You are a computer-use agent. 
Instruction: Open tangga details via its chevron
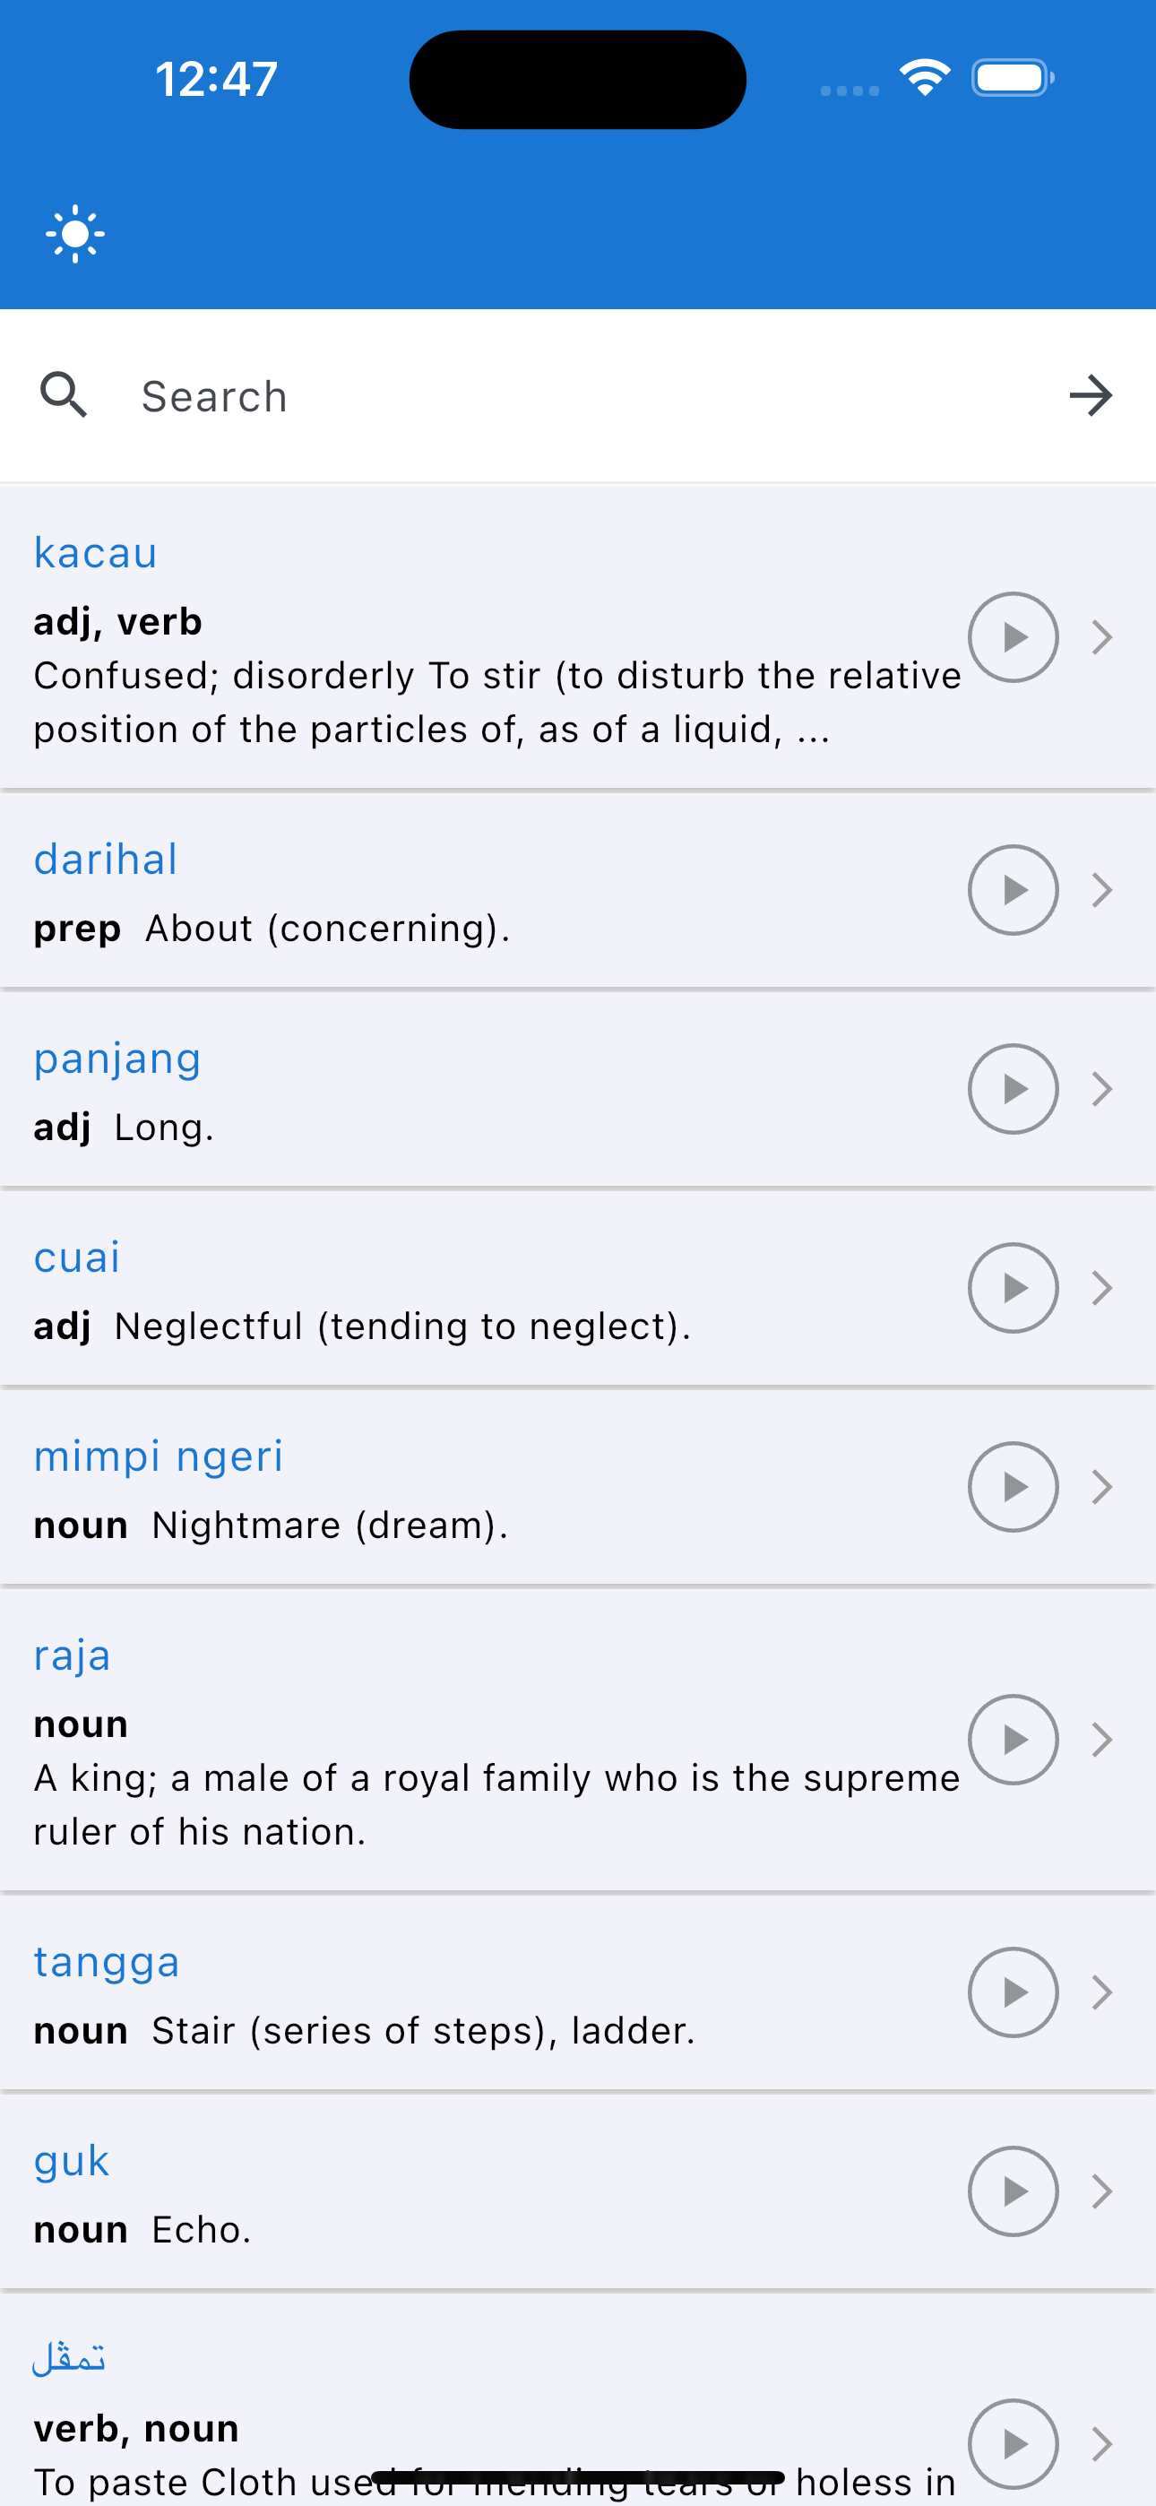pos(1101,1992)
